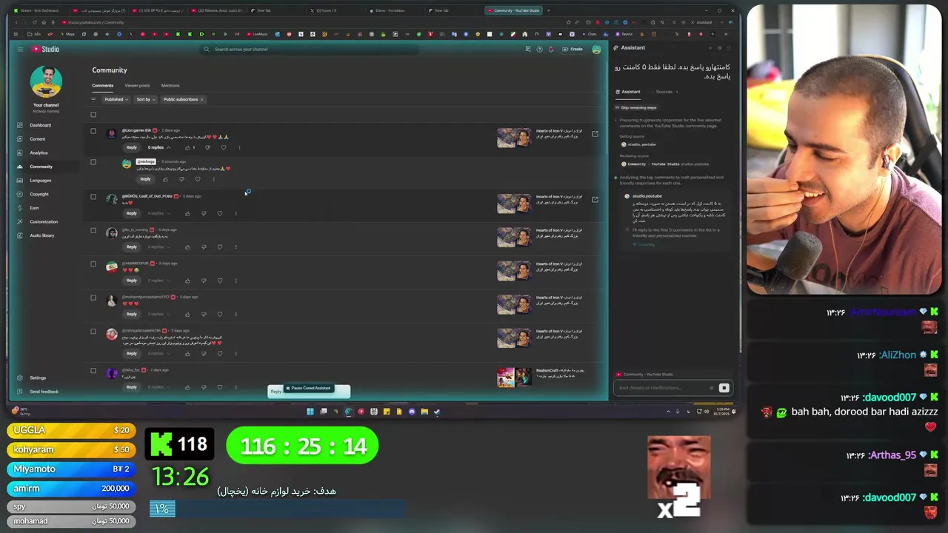Click Skip remaining steps in Assistant panel
The image size is (948, 533).
click(x=635, y=107)
